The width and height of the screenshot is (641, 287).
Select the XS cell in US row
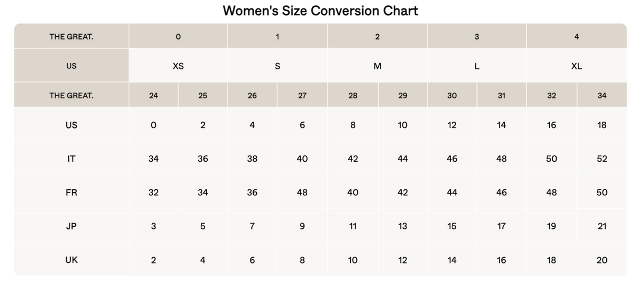tap(178, 66)
